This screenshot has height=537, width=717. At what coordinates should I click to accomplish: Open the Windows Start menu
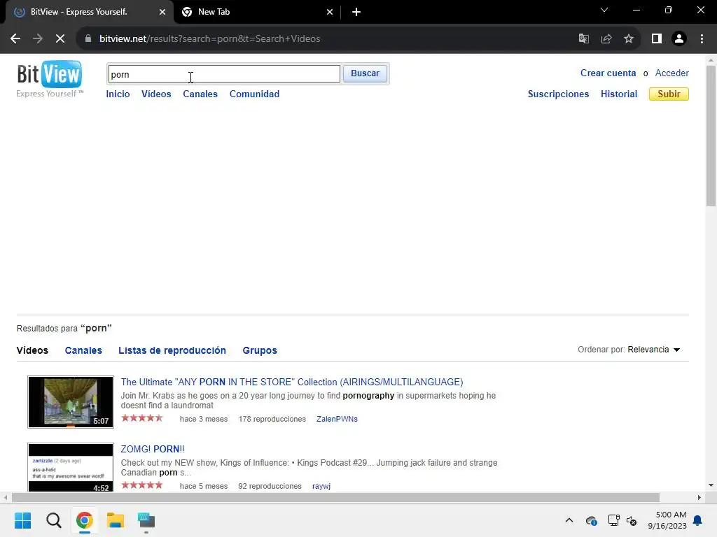(22, 520)
